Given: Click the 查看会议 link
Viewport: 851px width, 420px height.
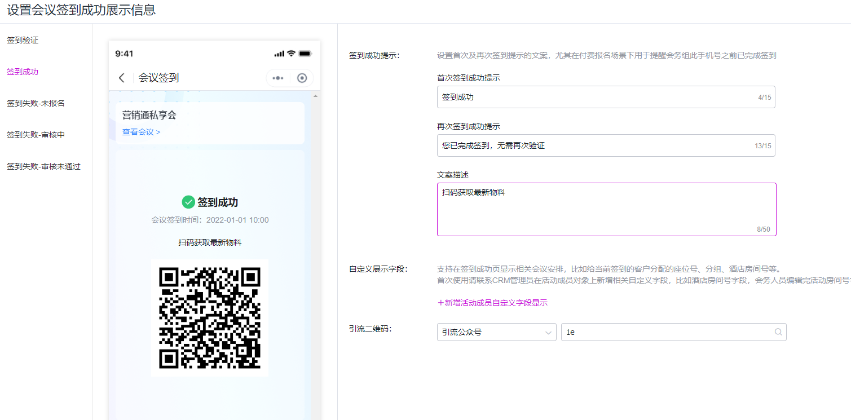Looking at the screenshot, I should (x=141, y=132).
